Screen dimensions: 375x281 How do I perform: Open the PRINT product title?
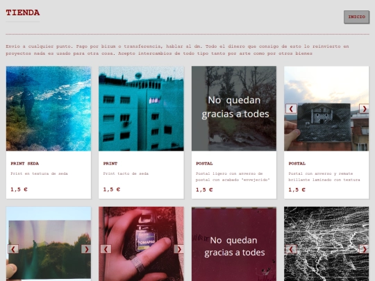[x=110, y=164]
